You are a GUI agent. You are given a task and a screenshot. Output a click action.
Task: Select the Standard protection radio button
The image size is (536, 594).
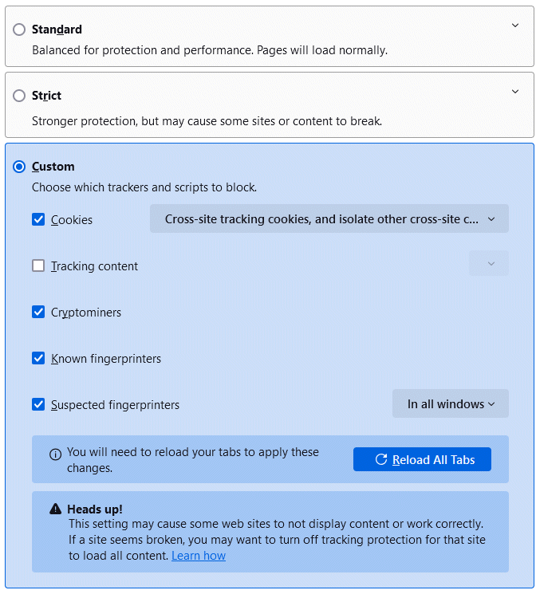click(19, 30)
